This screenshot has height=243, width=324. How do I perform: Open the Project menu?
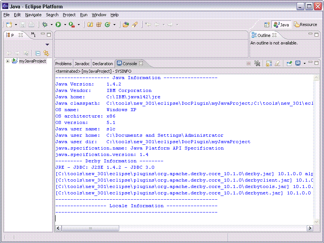click(x=69, y=15)
